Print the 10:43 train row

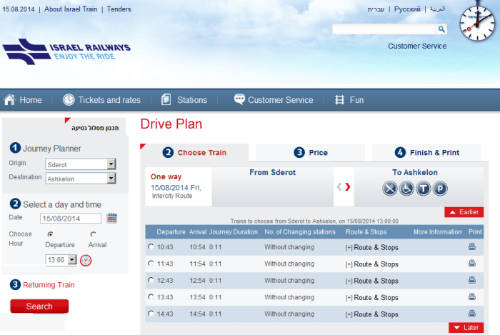click(472, 246)
